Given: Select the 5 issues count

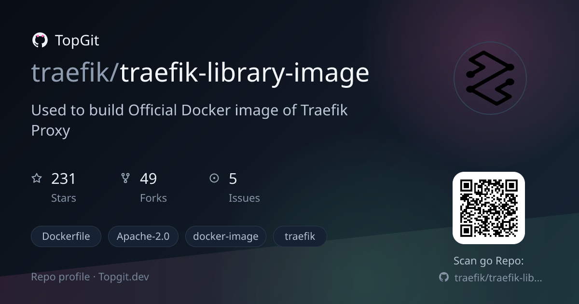Looking at the screenshot, I should 233,179.
